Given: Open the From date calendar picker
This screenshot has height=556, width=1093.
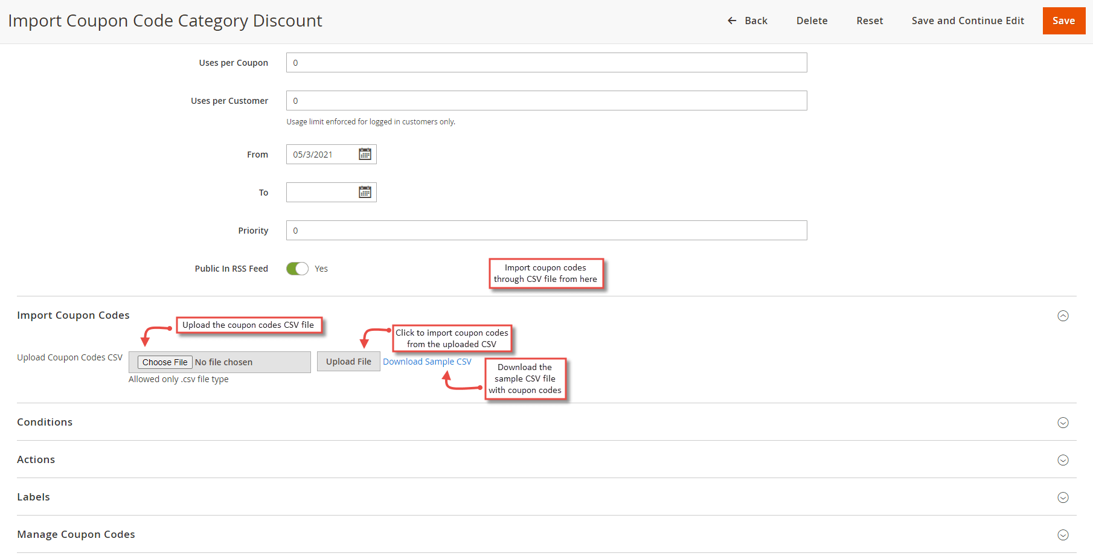Looking at the screenshot, I should click(365, 154).
